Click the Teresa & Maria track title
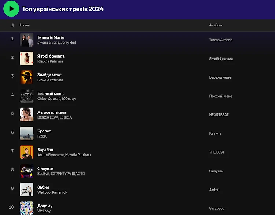 (x=51, y=37)
